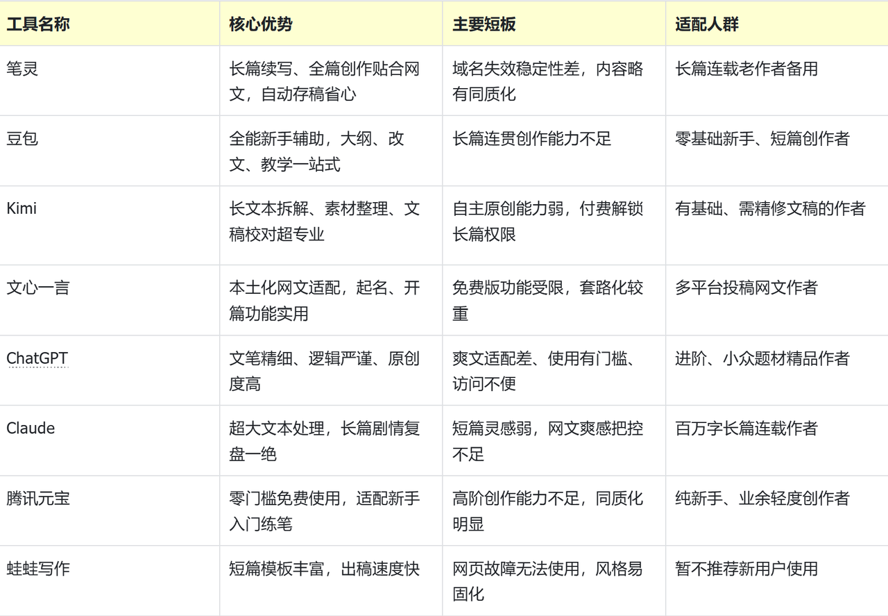Click the cell "长文本拆解、素材整理、文稿校对超专业"
Image resolution: width=888 pixels, height=616 pixels.
(332, 225)
